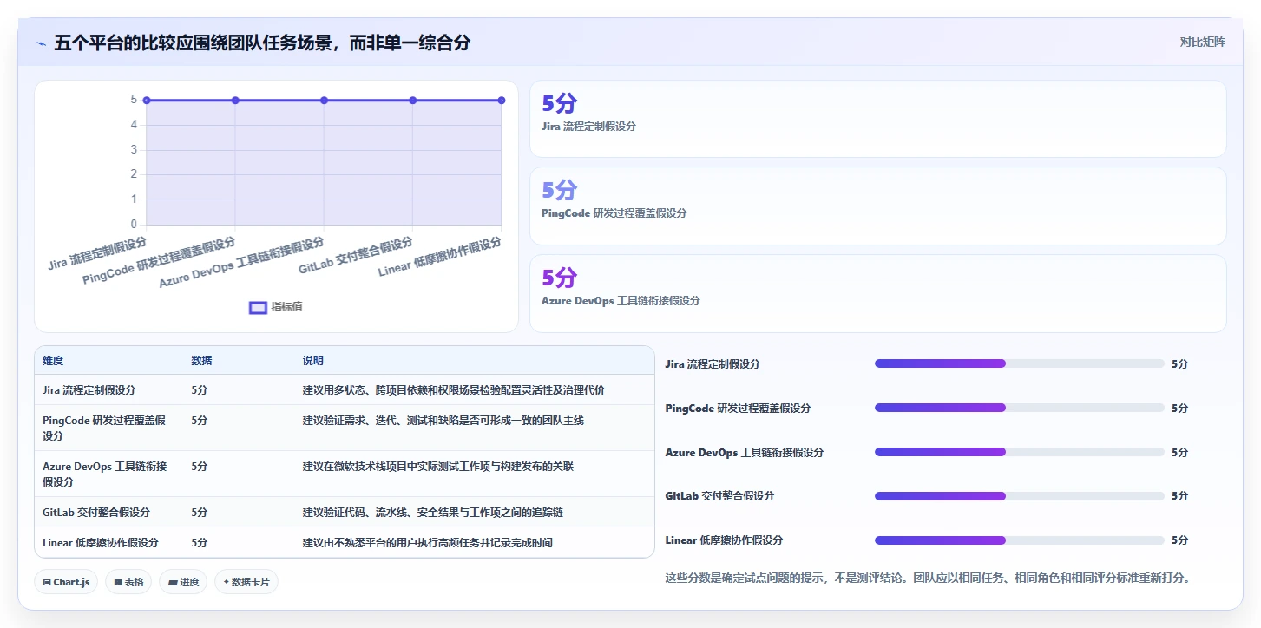
Task: Click the PingCode 研发过程覆盖假设分 progress bar
Action: pos(1020,408)
